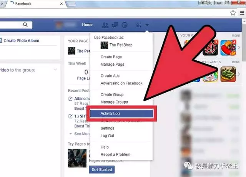Expand the group post options chevron
Image resolution: width=246 pixels, height=177 pixels.
coord(55,69)
